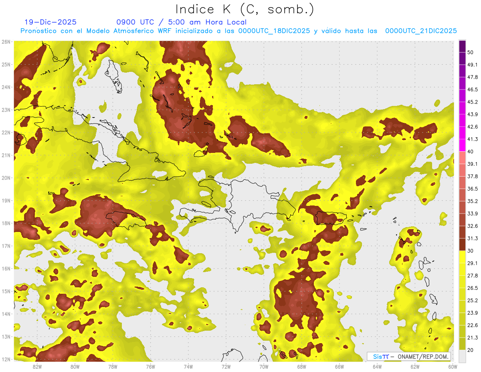
Task: Click the colorbar value 50
Action: [x=471, y=52]
